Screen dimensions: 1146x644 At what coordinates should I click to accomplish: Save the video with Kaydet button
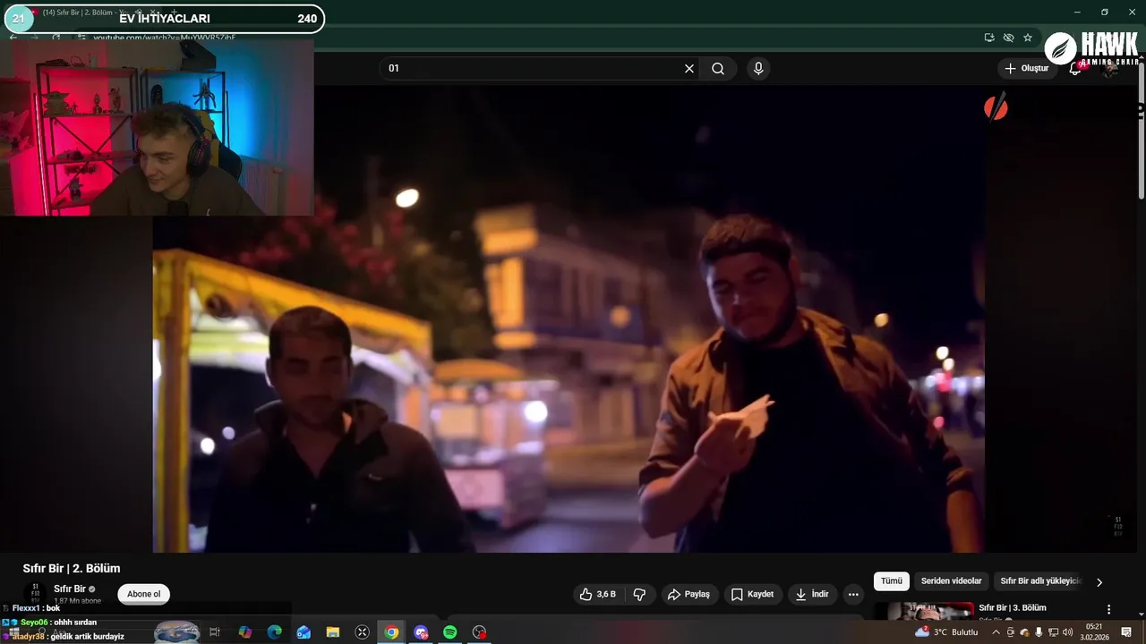[x=753, y=594]
